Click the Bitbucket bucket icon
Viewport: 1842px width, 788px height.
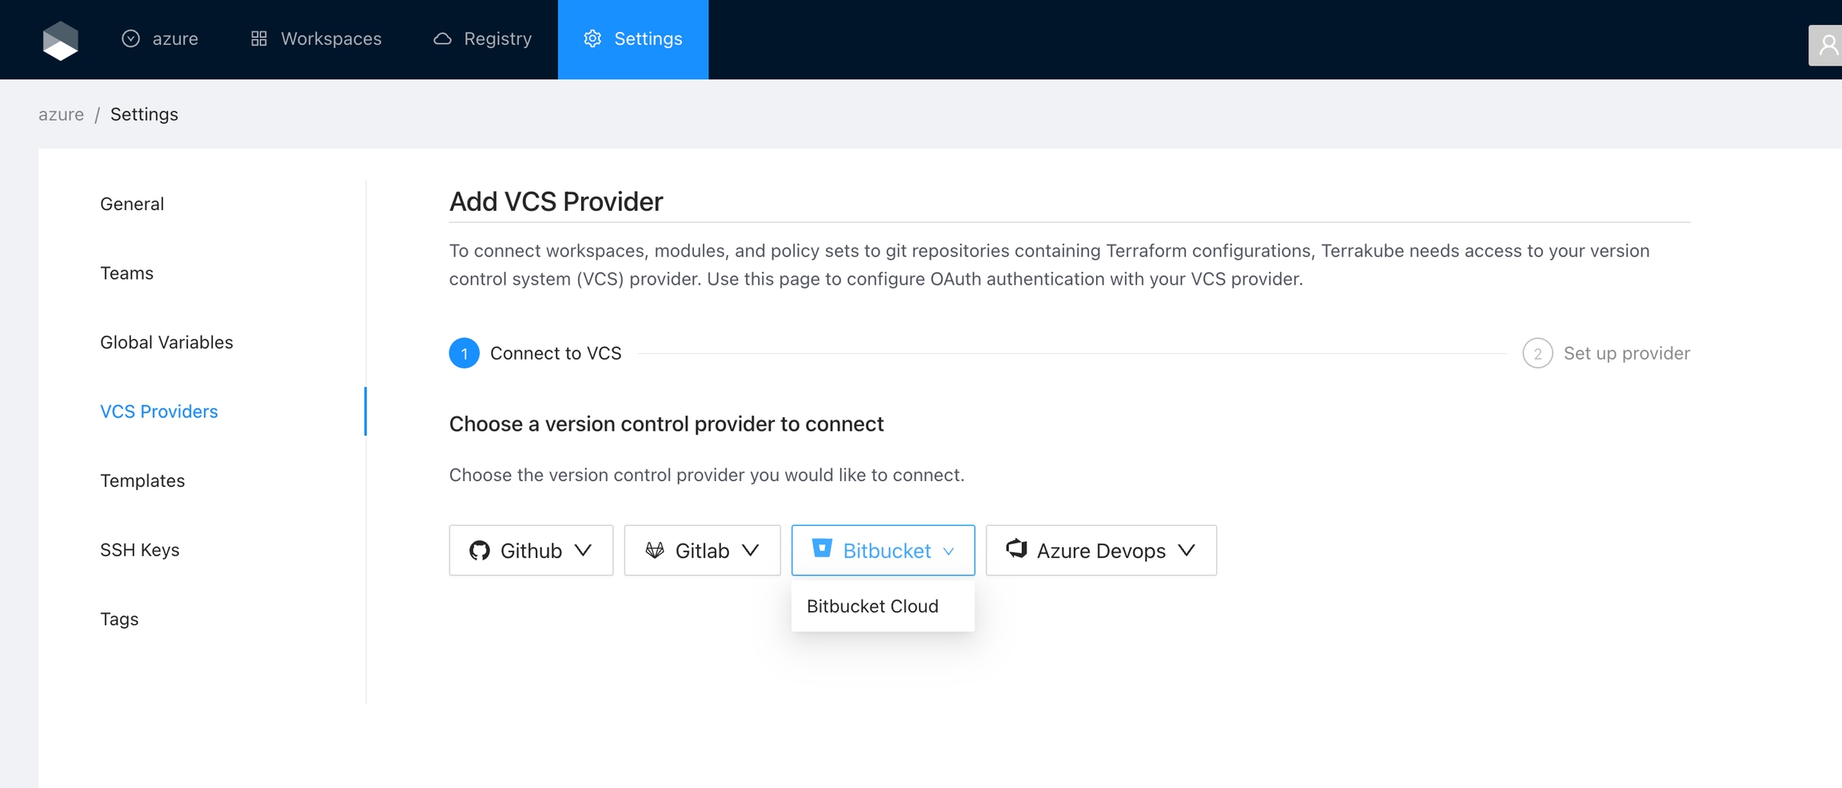pos(822,549)
